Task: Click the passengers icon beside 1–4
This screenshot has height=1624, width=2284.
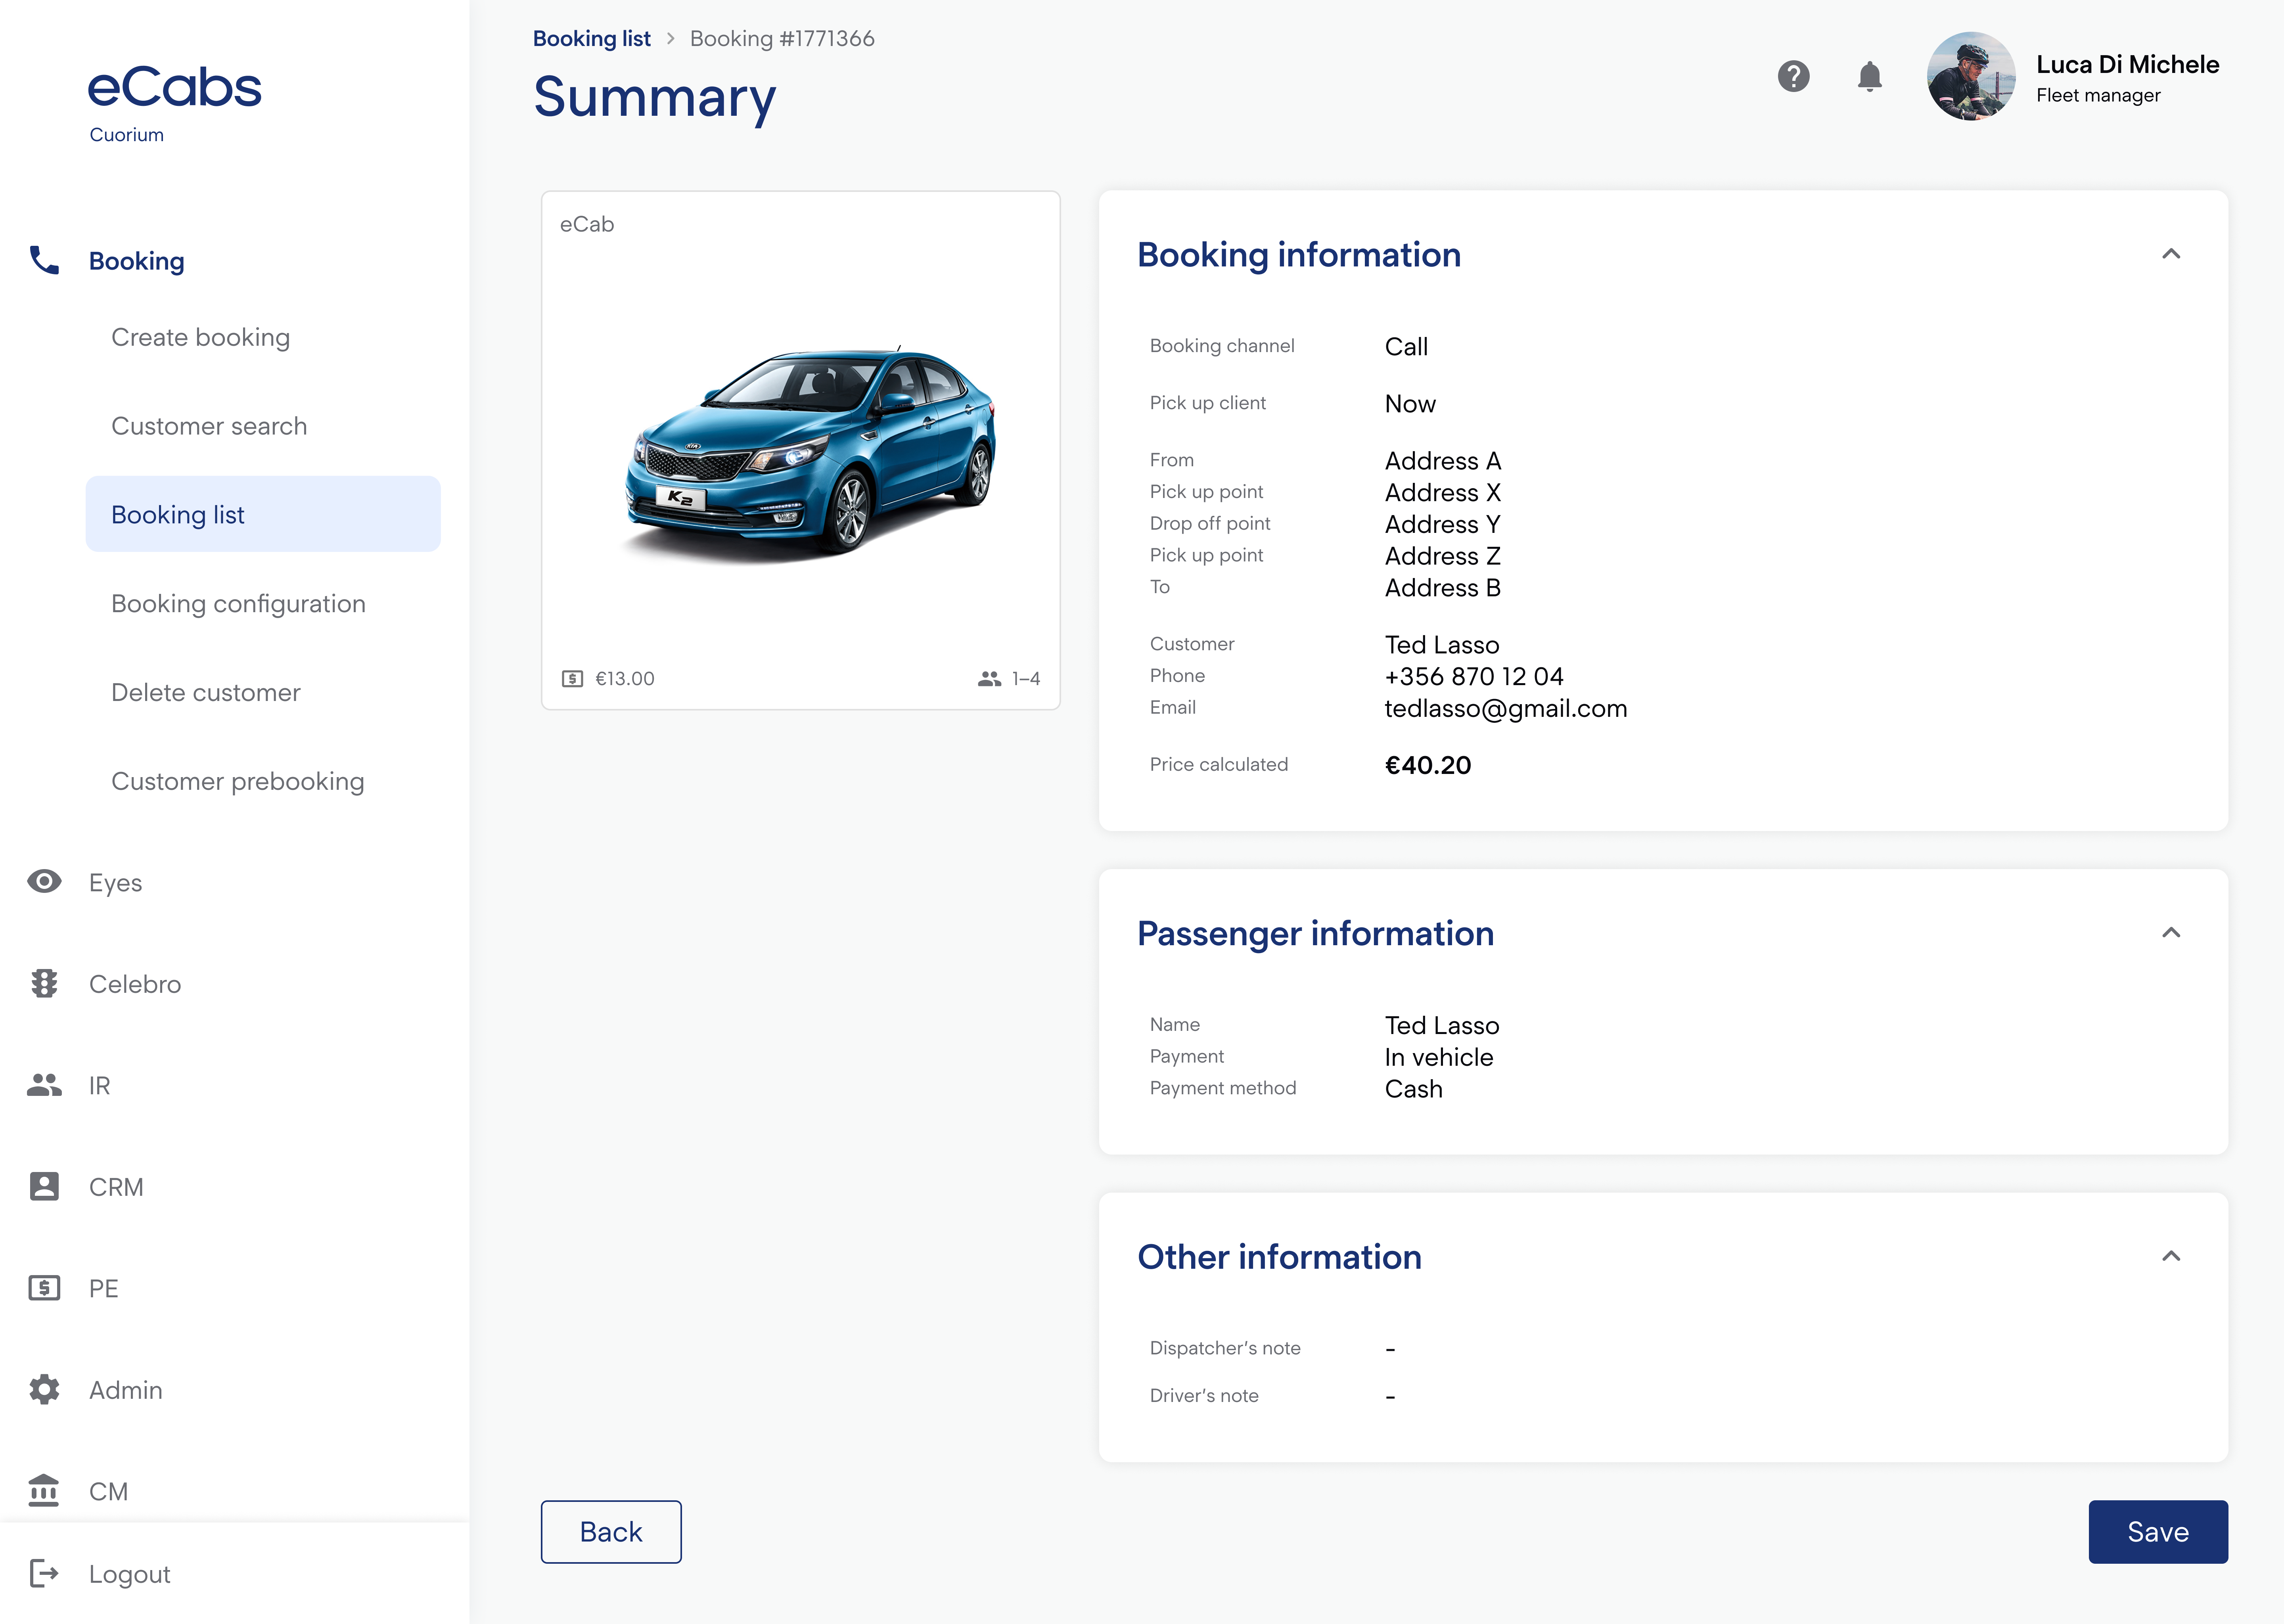Action: click(989, 679)
